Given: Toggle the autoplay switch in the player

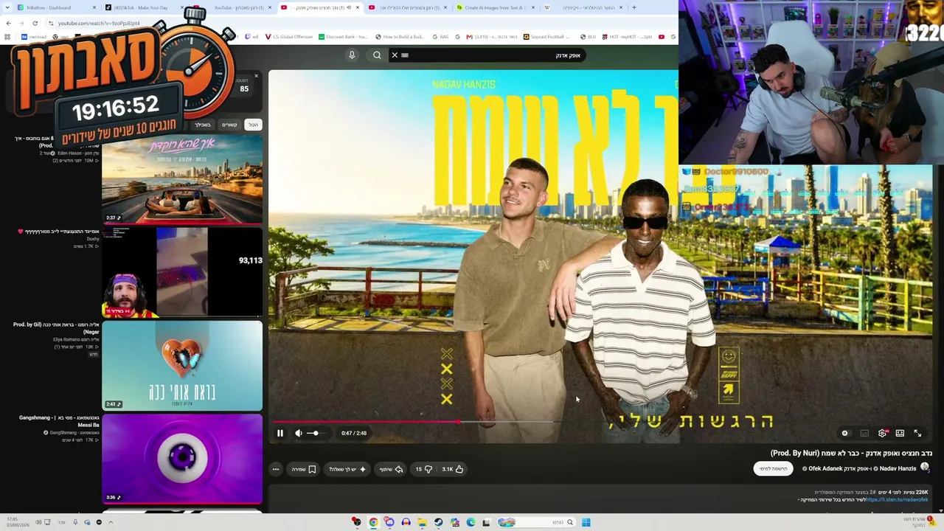Looking at the screenshot, I should (x=845, y=433).
